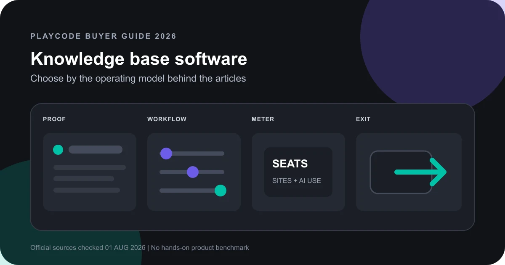Select the green bottom slider knob in WORKFLOW

pos(221,191)
